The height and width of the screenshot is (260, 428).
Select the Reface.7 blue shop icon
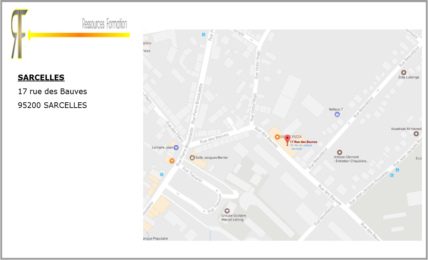[x=337, y=114]
